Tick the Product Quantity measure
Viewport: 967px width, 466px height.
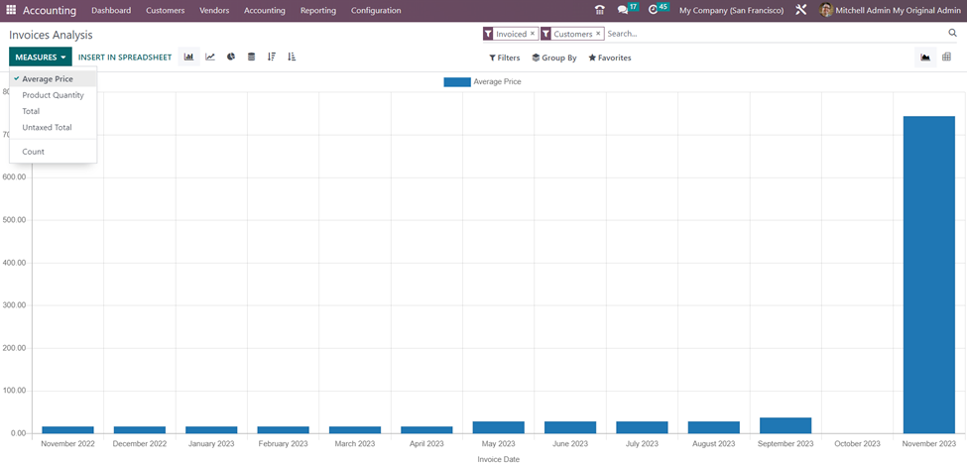tap(53, 95)
